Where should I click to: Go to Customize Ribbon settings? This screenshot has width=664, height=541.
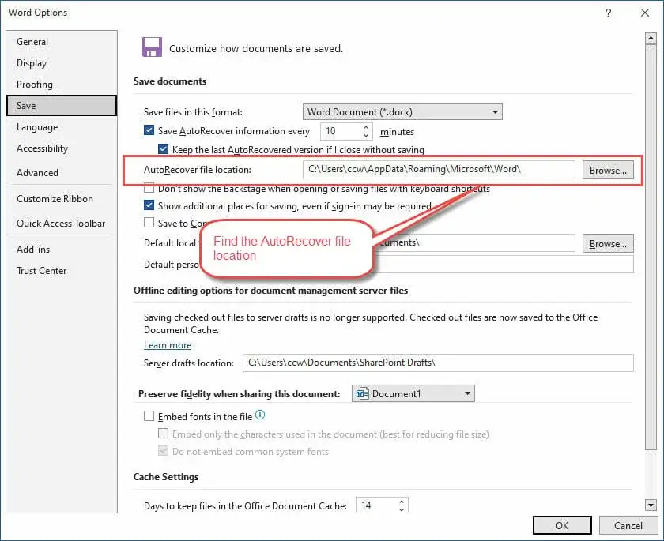pos(55,199)
